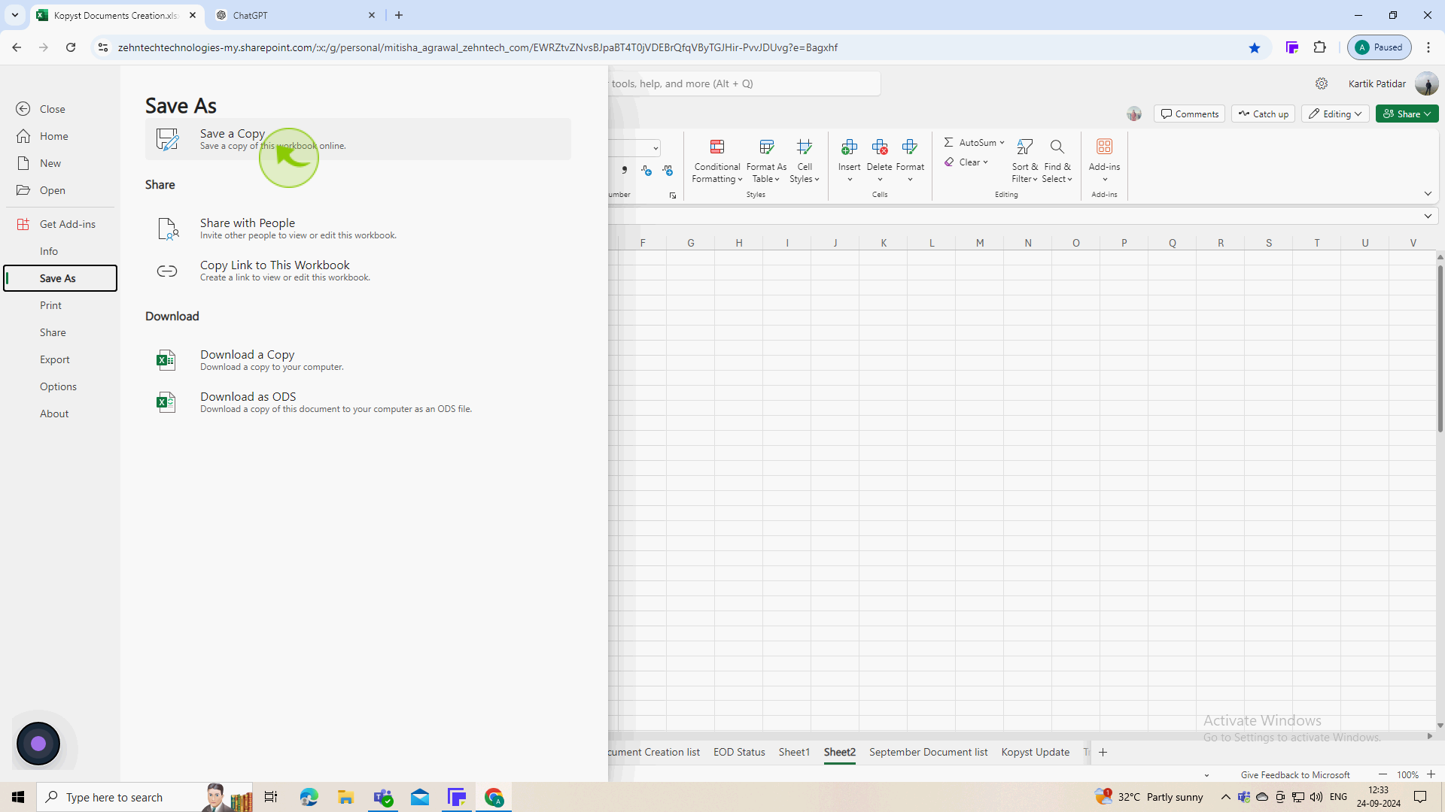Click the Home house icon in sidebar
Image resolution: width=1445 pixels, height=812 pixels.
[x=23, y=136]
